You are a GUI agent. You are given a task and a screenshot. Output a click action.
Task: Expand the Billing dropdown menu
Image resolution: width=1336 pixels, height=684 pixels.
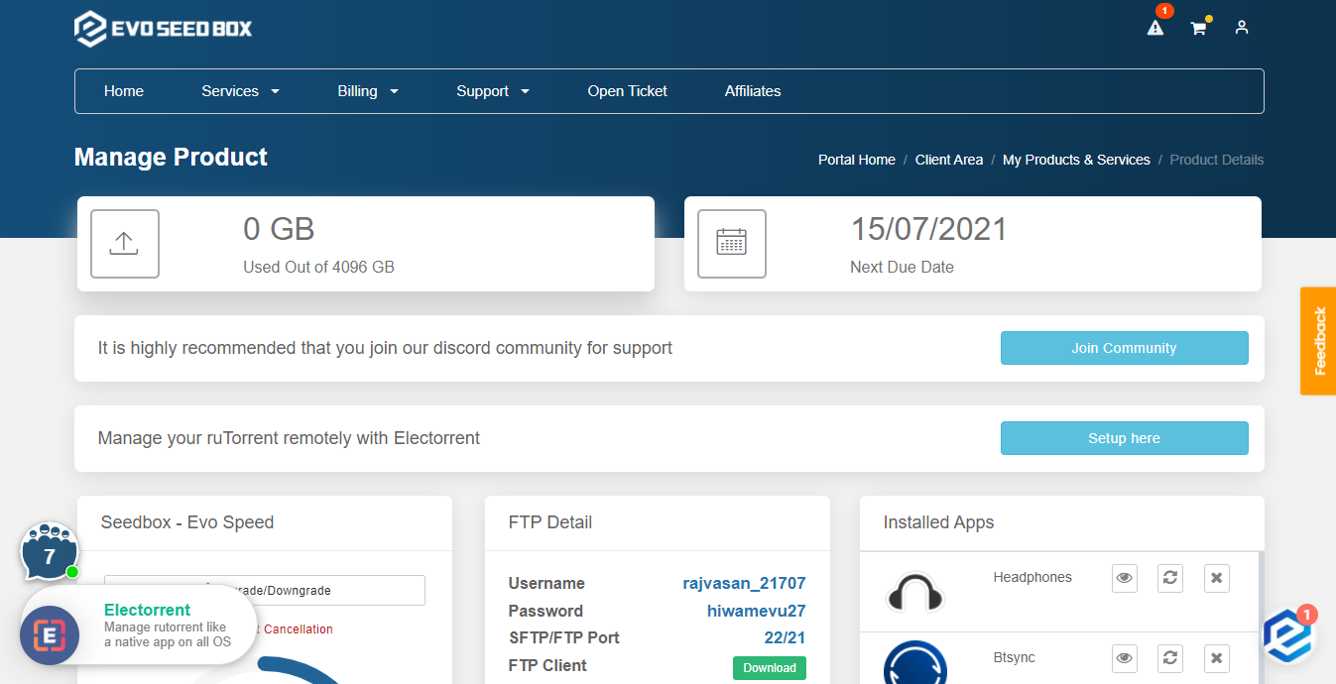(367, 90)
